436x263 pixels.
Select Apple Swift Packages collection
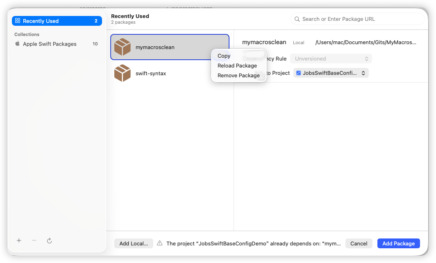[57, 44]
